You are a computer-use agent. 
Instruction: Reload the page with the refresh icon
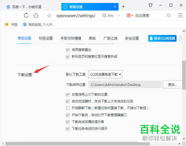click(x=26, y=15)
